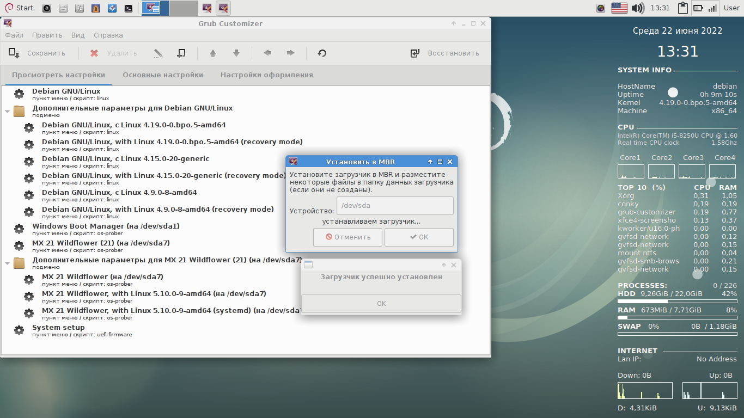
Task: Open the Файл menu
Action: pos(15,35)
